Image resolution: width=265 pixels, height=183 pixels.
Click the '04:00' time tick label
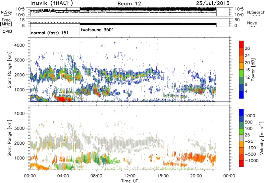click(63, 176)
